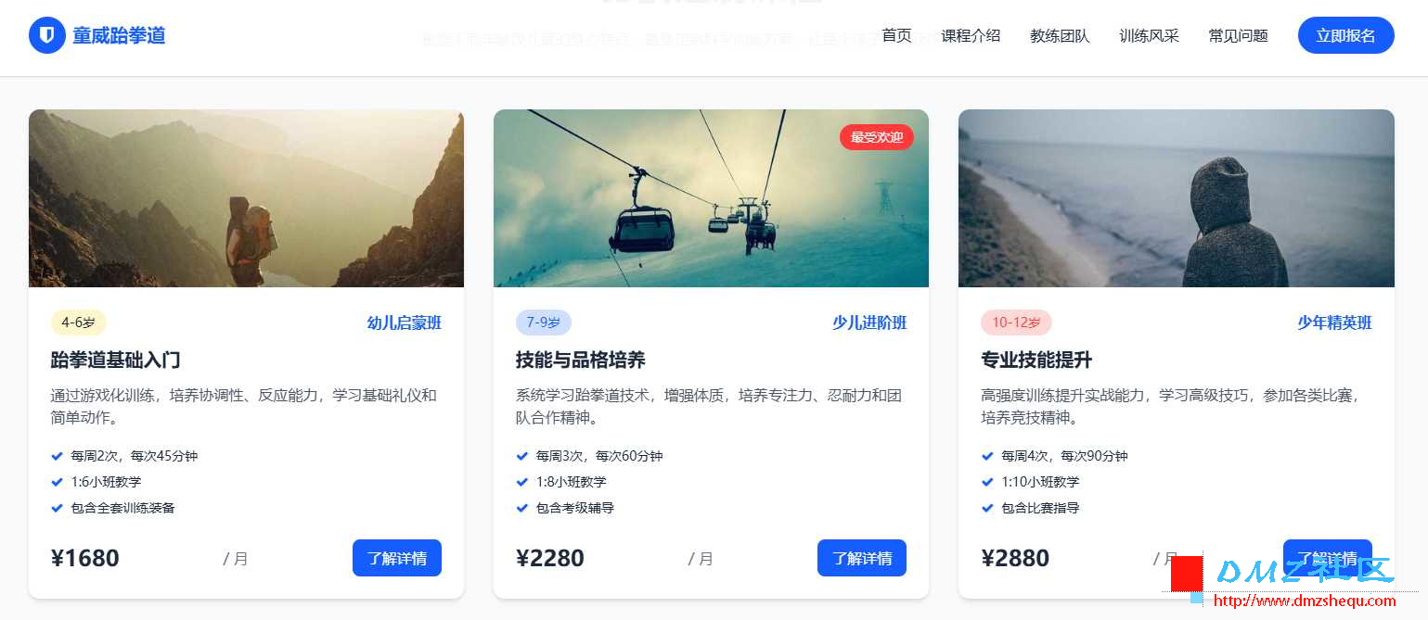Click 了解详情 for the ¥1680 course
1428x620 pixels.
[397, 558]
